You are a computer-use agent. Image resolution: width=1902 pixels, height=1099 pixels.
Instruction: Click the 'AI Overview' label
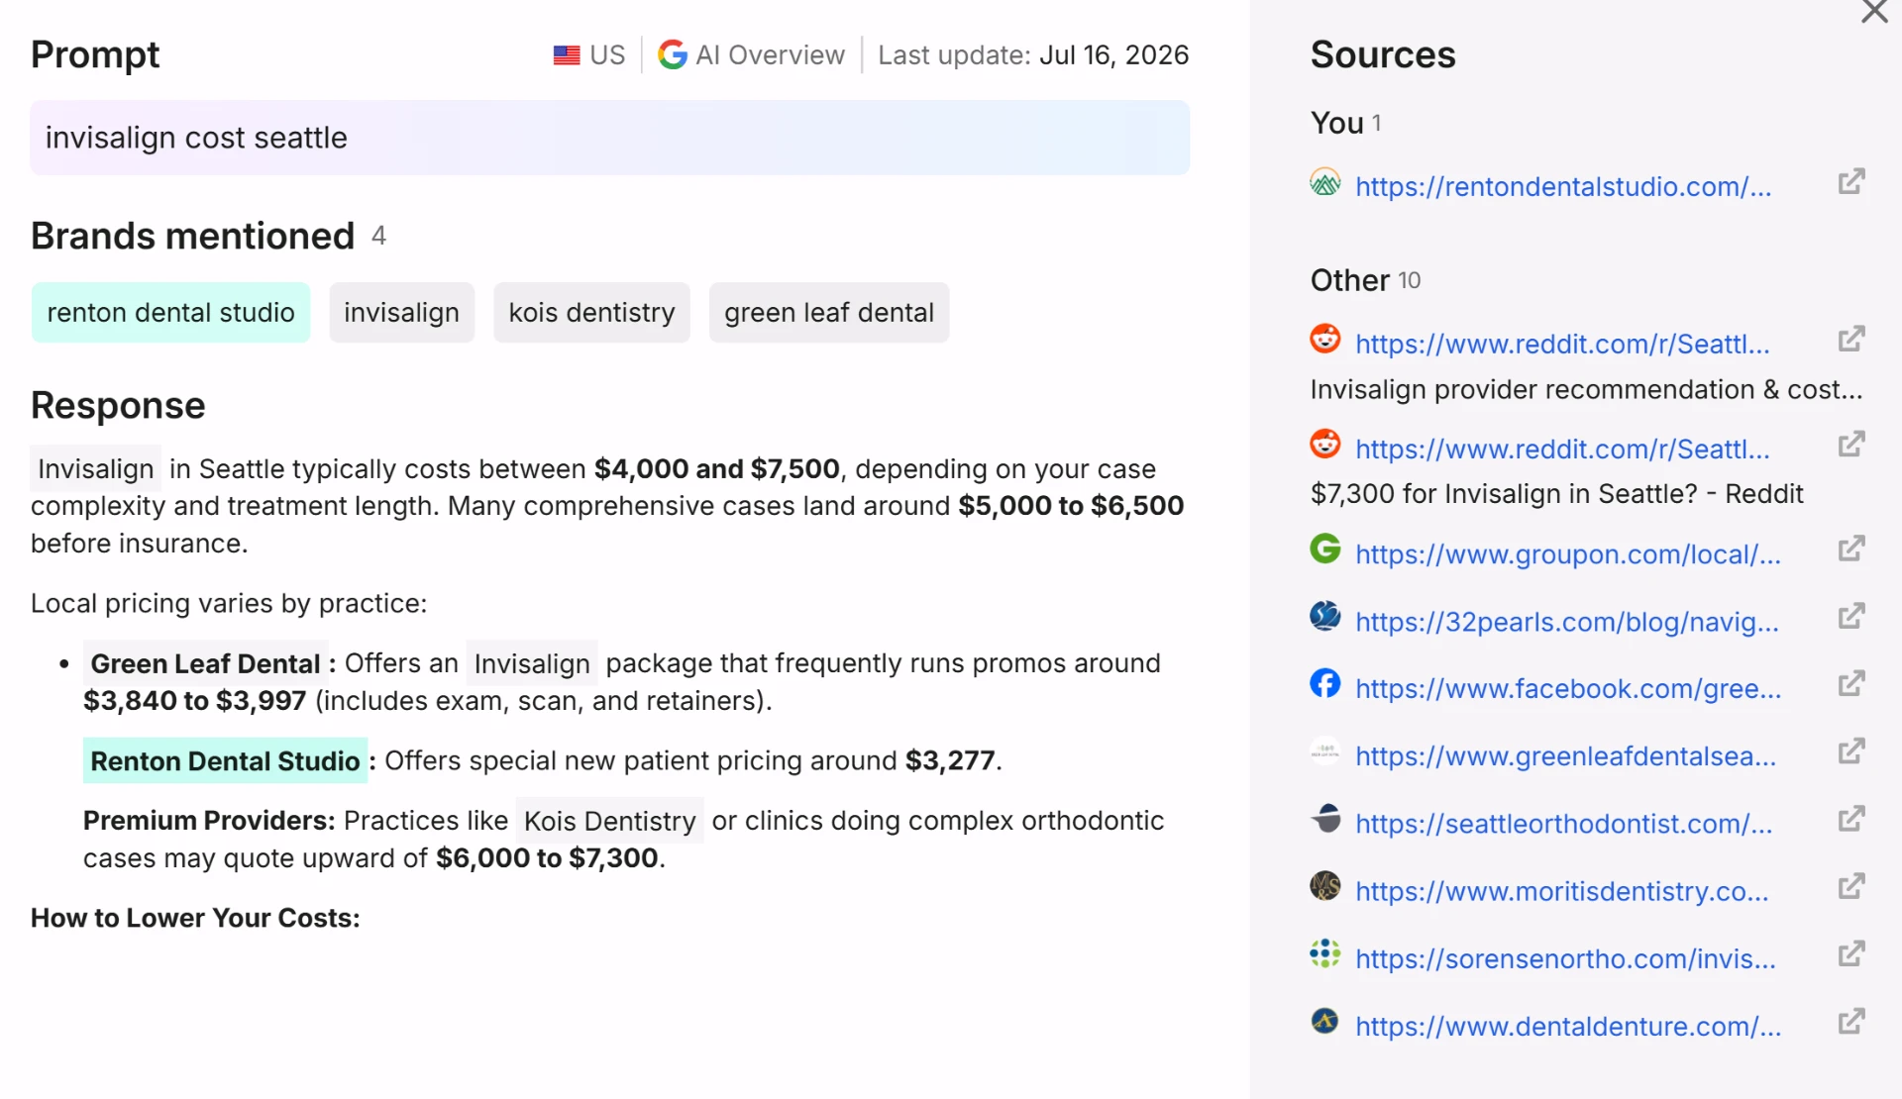[770, 54]
